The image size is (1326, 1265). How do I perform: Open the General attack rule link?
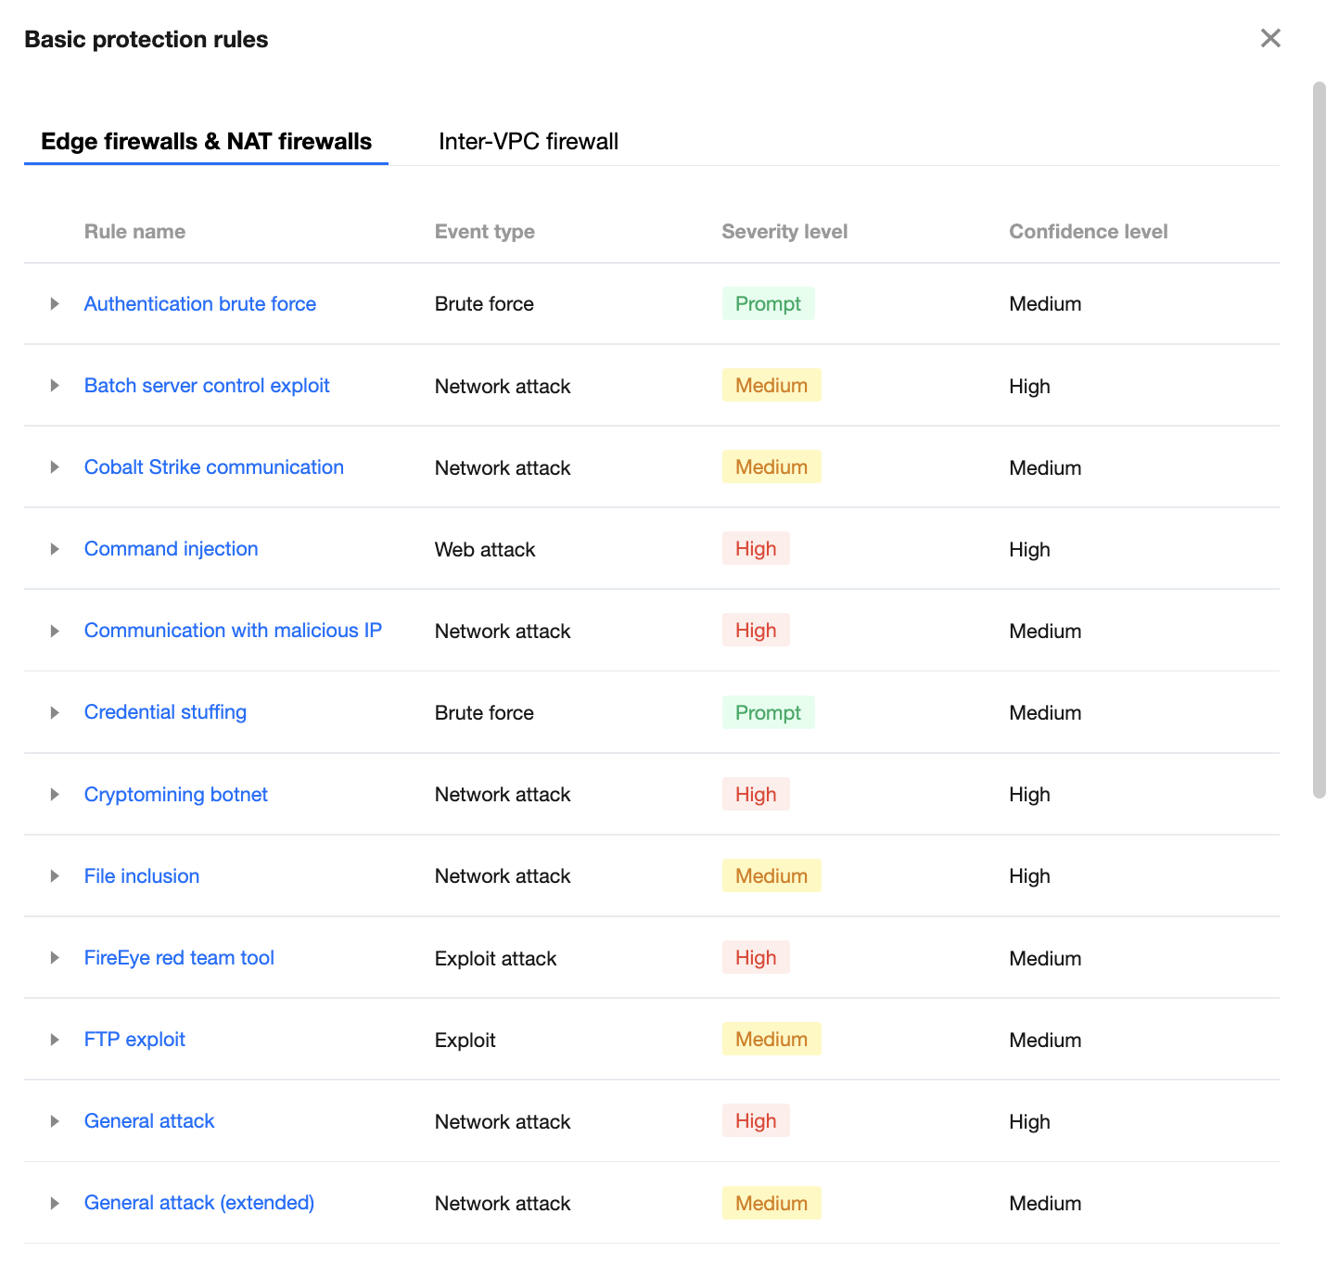(x=148, y=1121)
